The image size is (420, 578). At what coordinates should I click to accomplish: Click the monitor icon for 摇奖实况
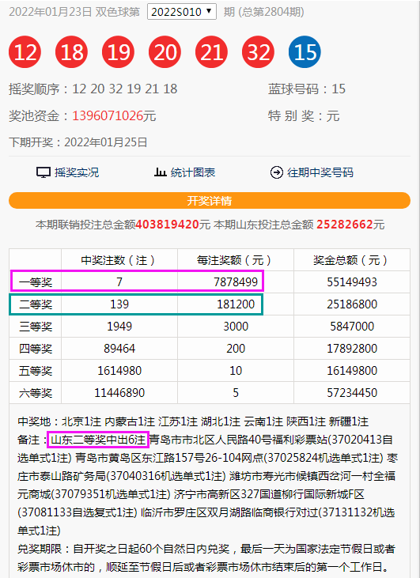44,172
